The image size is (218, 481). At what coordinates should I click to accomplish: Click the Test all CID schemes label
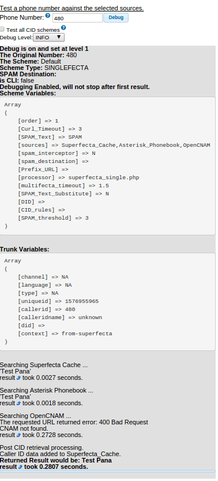(33, 30)
